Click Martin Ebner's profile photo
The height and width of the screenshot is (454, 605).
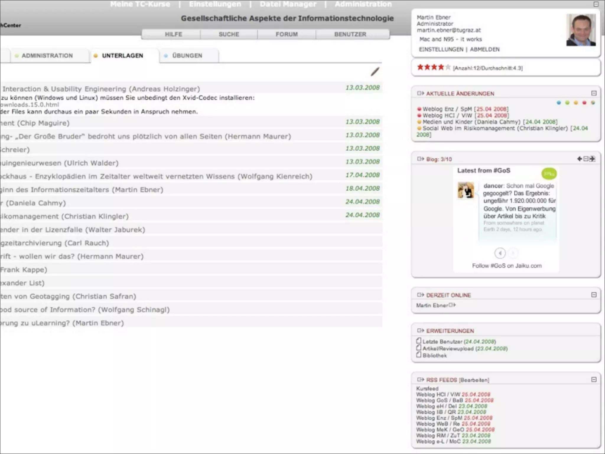tap(580, 30)
